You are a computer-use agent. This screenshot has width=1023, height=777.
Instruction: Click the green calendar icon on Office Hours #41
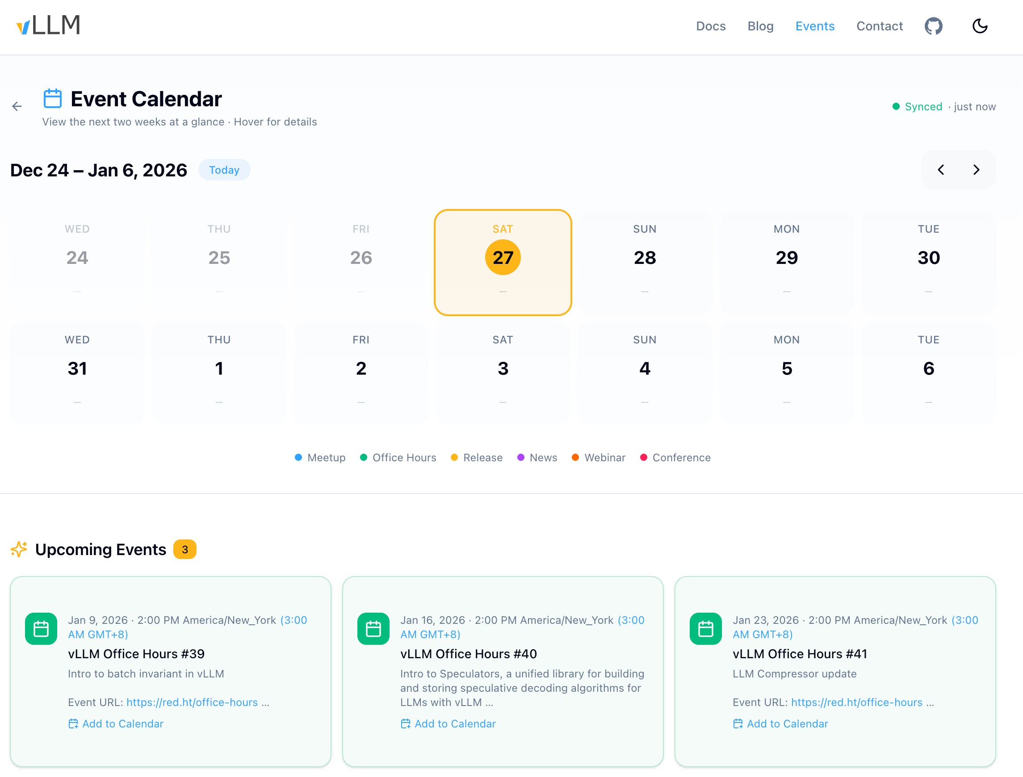pos(705,629)
